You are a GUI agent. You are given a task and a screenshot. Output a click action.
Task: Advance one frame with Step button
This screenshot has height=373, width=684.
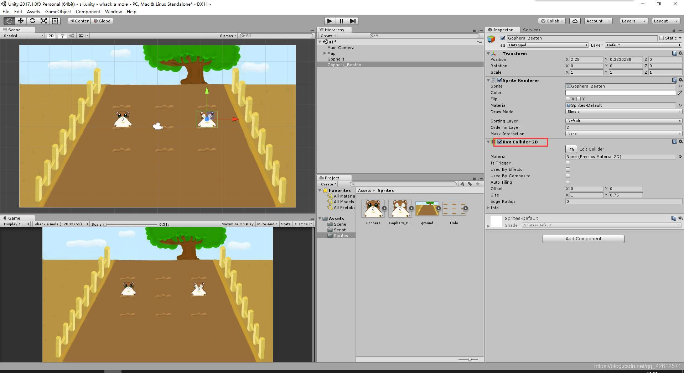[x=353, y=21]
